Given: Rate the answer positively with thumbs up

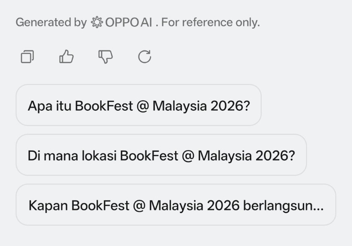Looking at the screenshot, I should tap(66, 57).
